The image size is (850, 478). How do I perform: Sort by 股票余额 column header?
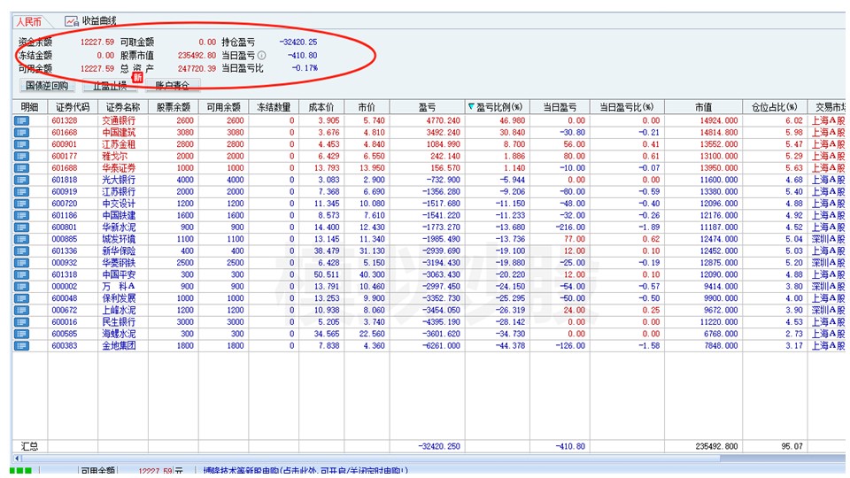click(x=174, y=107)
